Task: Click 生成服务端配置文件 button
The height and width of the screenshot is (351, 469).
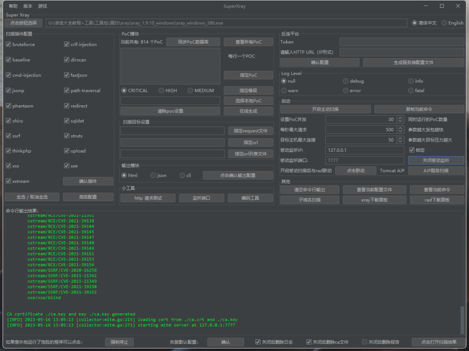Action: [414, 62]
